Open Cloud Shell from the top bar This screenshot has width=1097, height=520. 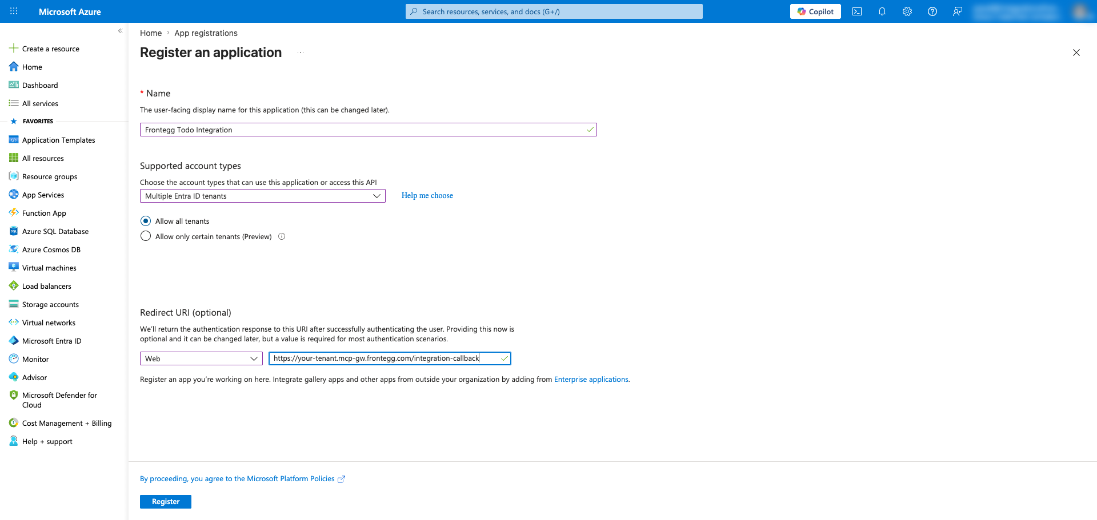pyautogui.click(x=857, y=11)
